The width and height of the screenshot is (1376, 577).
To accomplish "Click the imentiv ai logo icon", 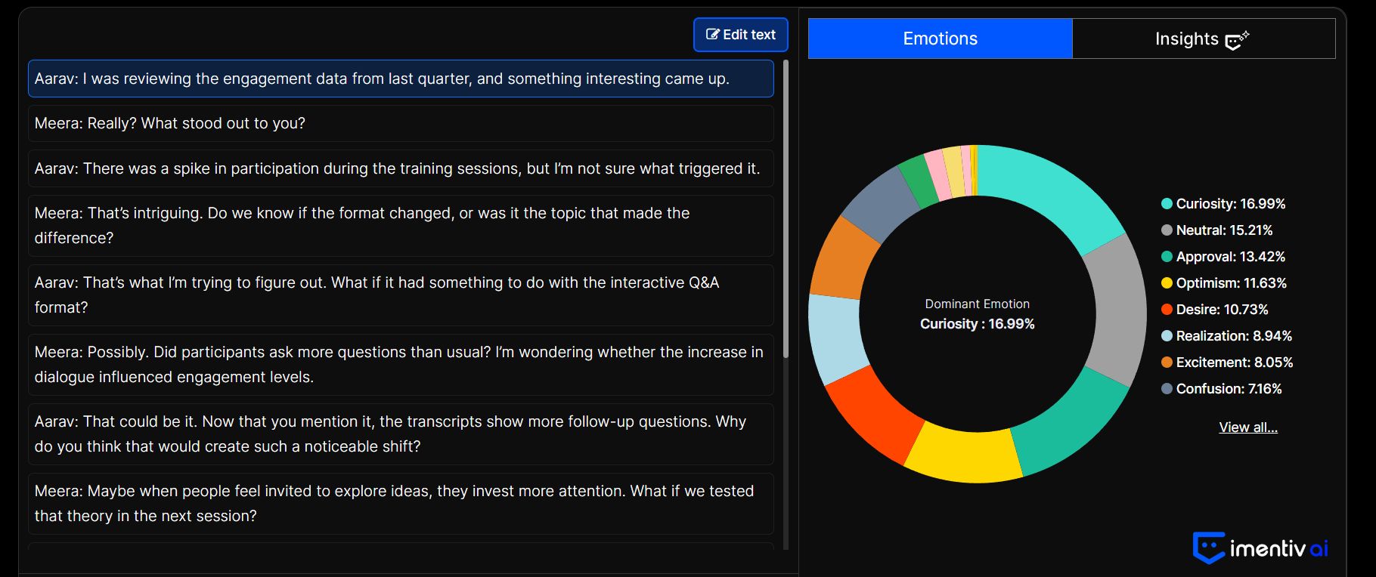I will pos(1209,548).
